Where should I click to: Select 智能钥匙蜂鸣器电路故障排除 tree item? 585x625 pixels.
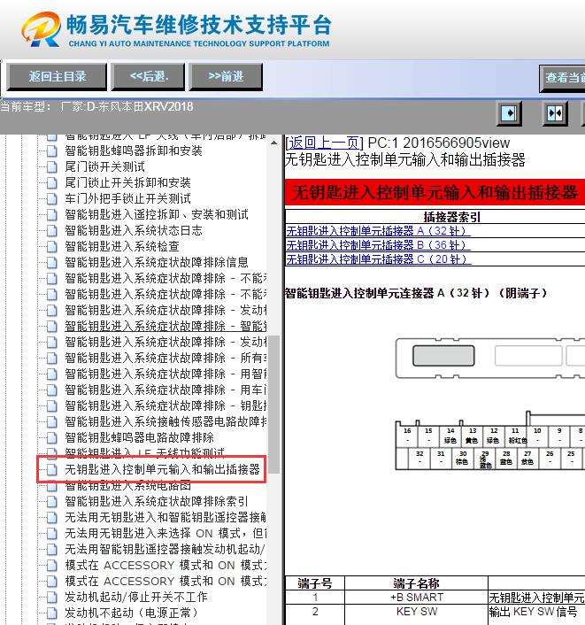coord(139,437)
